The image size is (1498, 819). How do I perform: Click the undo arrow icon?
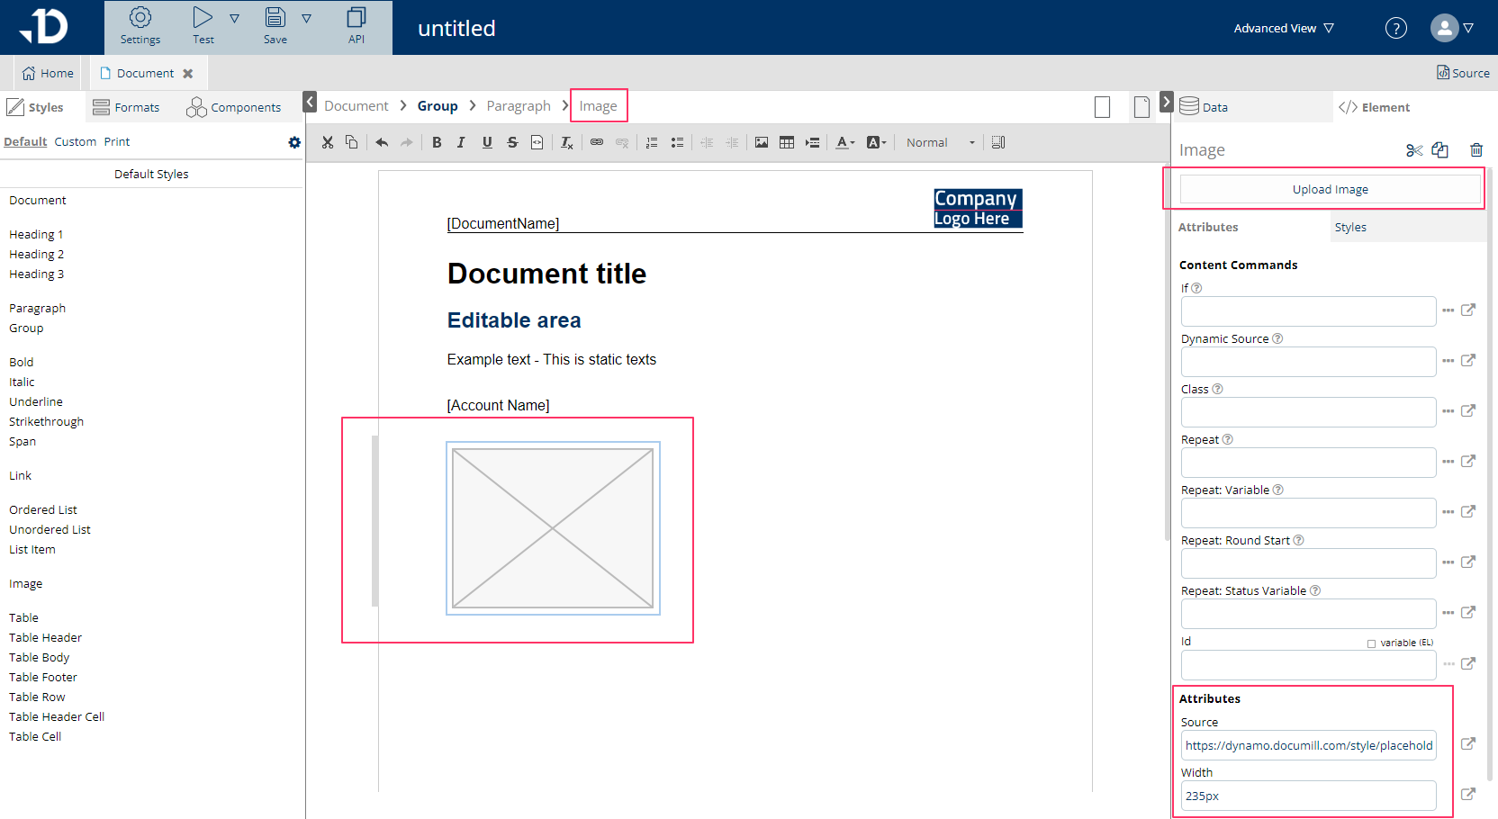[x=382, y=142]
